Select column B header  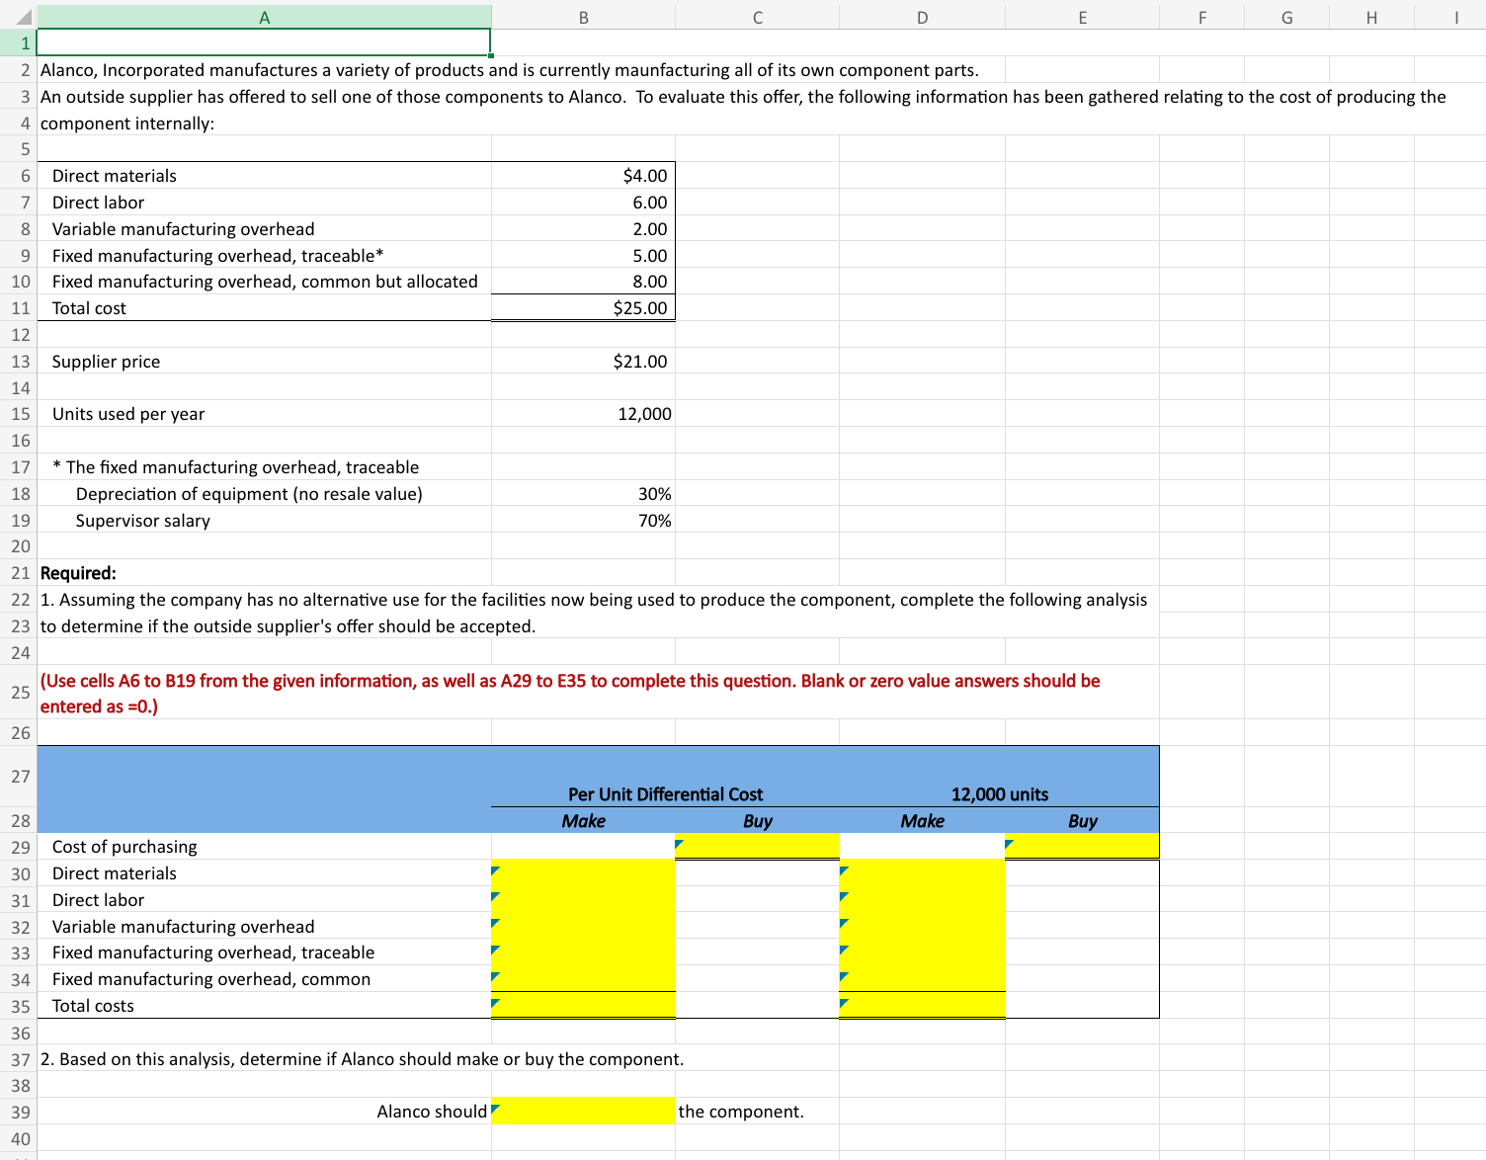click(583, 17)
